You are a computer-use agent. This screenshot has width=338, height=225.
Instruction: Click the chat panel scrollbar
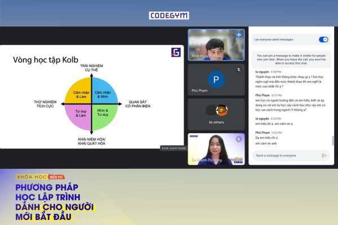click(x=332, y=141)
